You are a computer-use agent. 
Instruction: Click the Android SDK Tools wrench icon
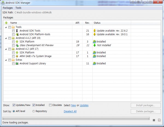tap(17, 31)
